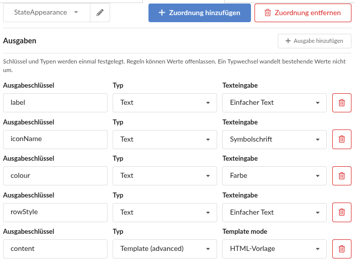Open the HTML-Vorlage template mode dropdown

274,249
